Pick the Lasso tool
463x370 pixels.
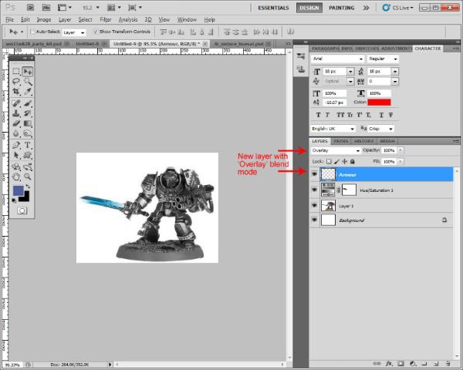16,81
